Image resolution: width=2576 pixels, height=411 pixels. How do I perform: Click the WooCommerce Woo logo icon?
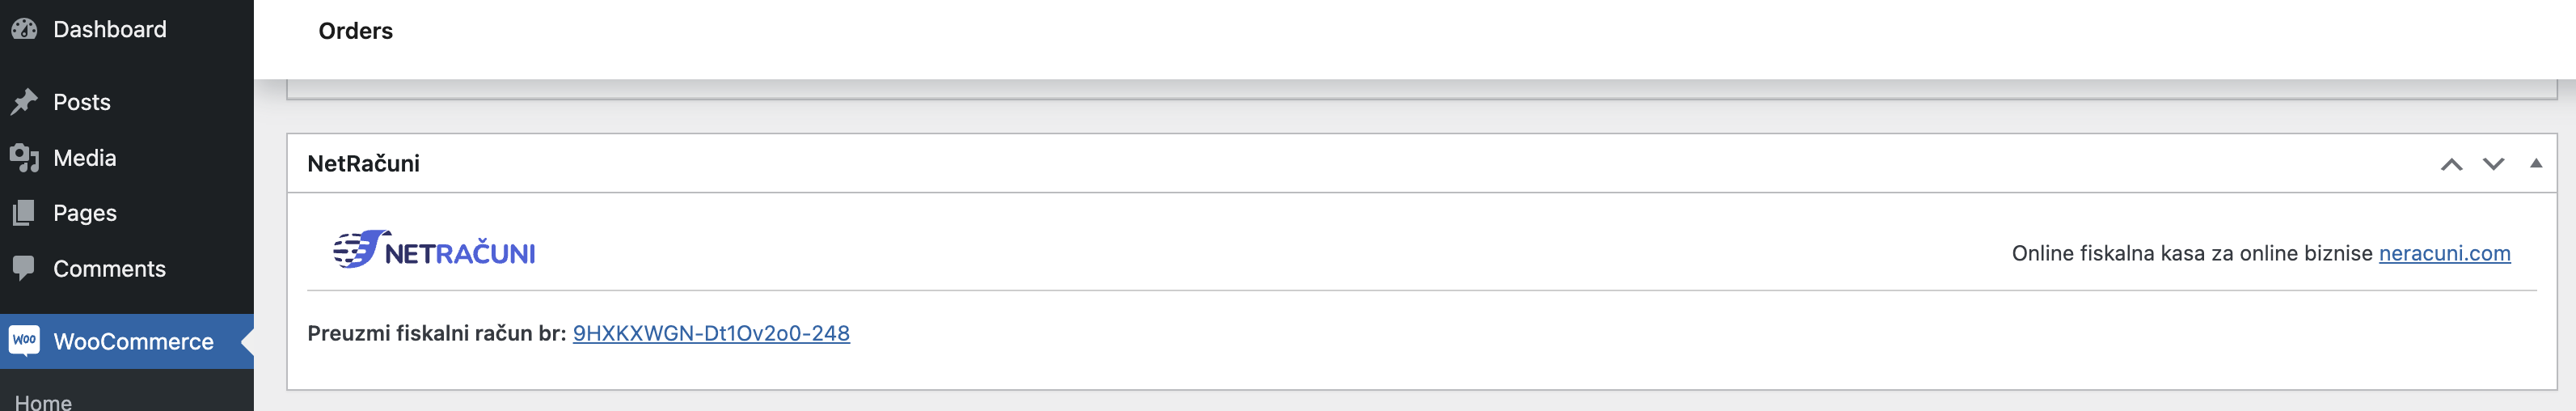pyautogui.click(x=24, y=341)
